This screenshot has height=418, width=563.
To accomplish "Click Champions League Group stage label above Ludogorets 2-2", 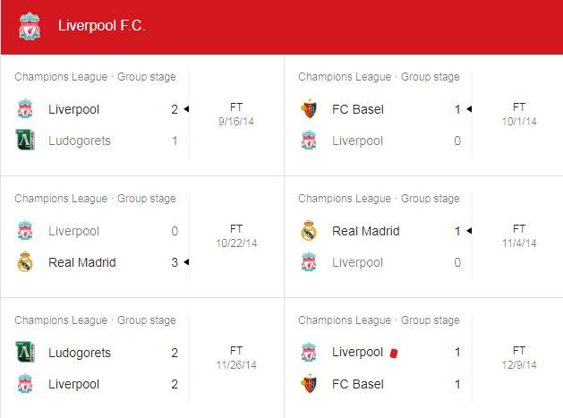I will (95, 320).
